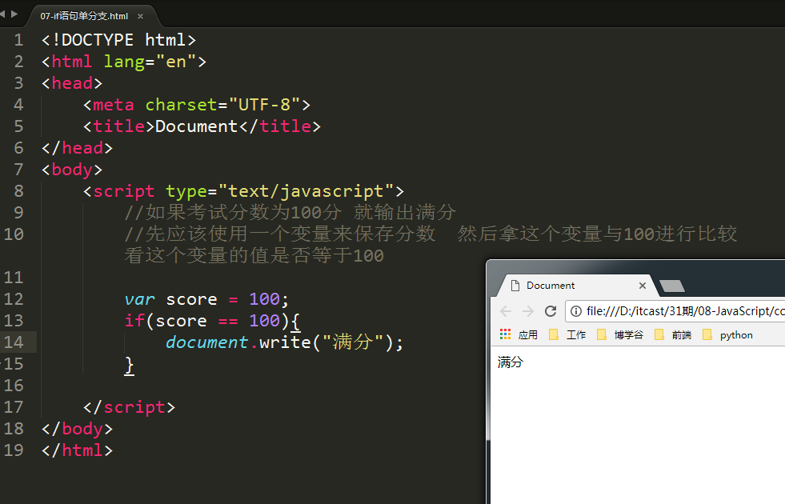The width and height of the screenshot is (785, 504).
Task: Open the python bookmark folder
Action: 727,335
